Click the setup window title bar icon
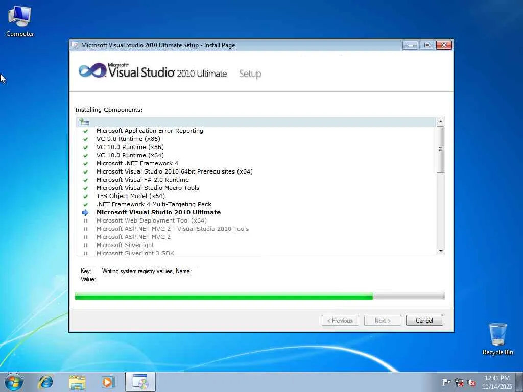The width and height of the screenshot is (523, 392). [x=75, y=45]
